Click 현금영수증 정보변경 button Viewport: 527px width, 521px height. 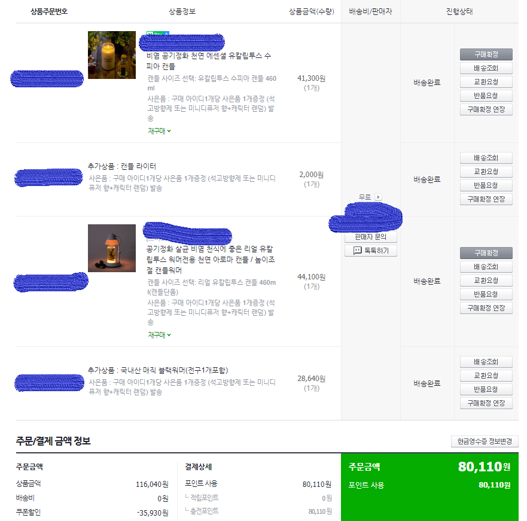(485, 441)
